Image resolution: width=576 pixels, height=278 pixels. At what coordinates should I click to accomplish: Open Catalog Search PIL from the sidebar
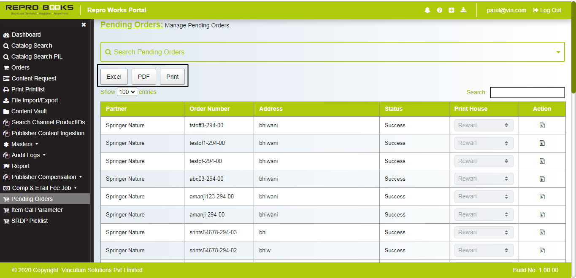pyautogui.click(x=37, y=56)
